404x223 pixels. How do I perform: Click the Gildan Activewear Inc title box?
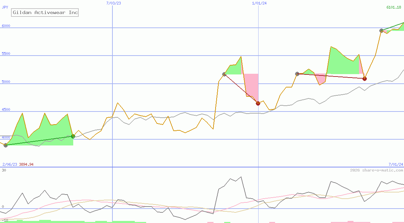[x=45, y=13]
